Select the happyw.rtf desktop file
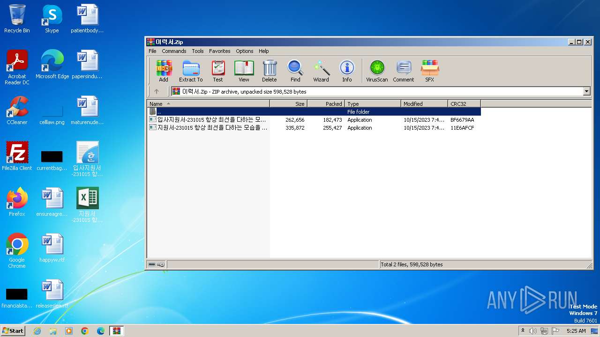 [52, 248]
